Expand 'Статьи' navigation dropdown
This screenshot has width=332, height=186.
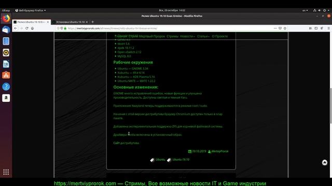203,36
